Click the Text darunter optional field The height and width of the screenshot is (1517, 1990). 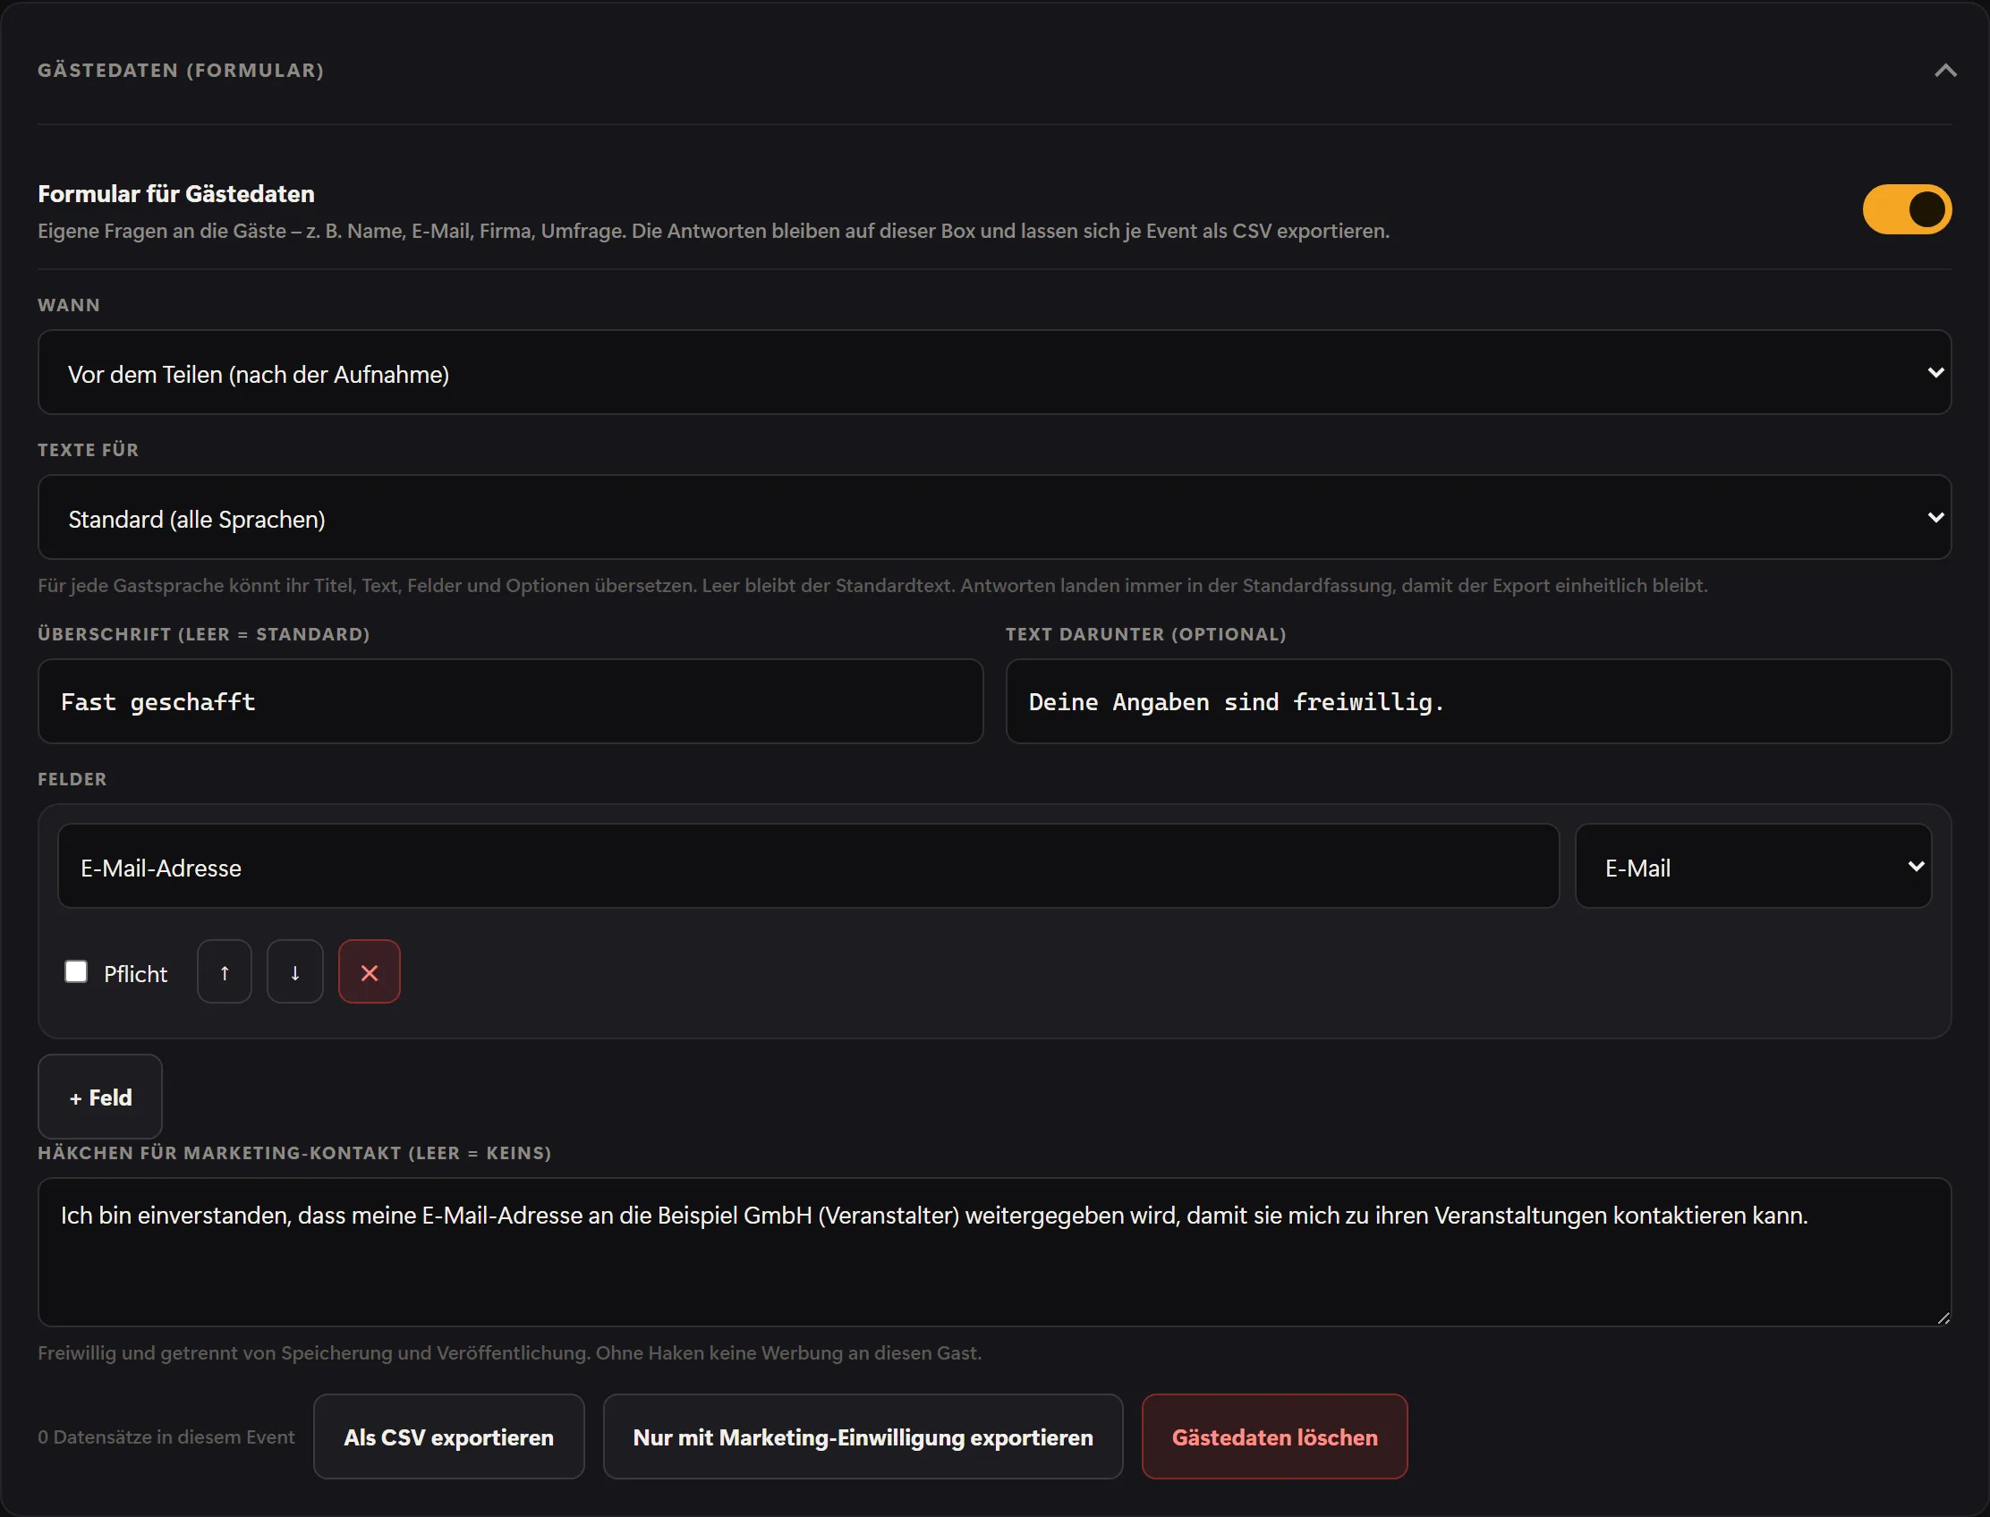[x=1479, y=701]
